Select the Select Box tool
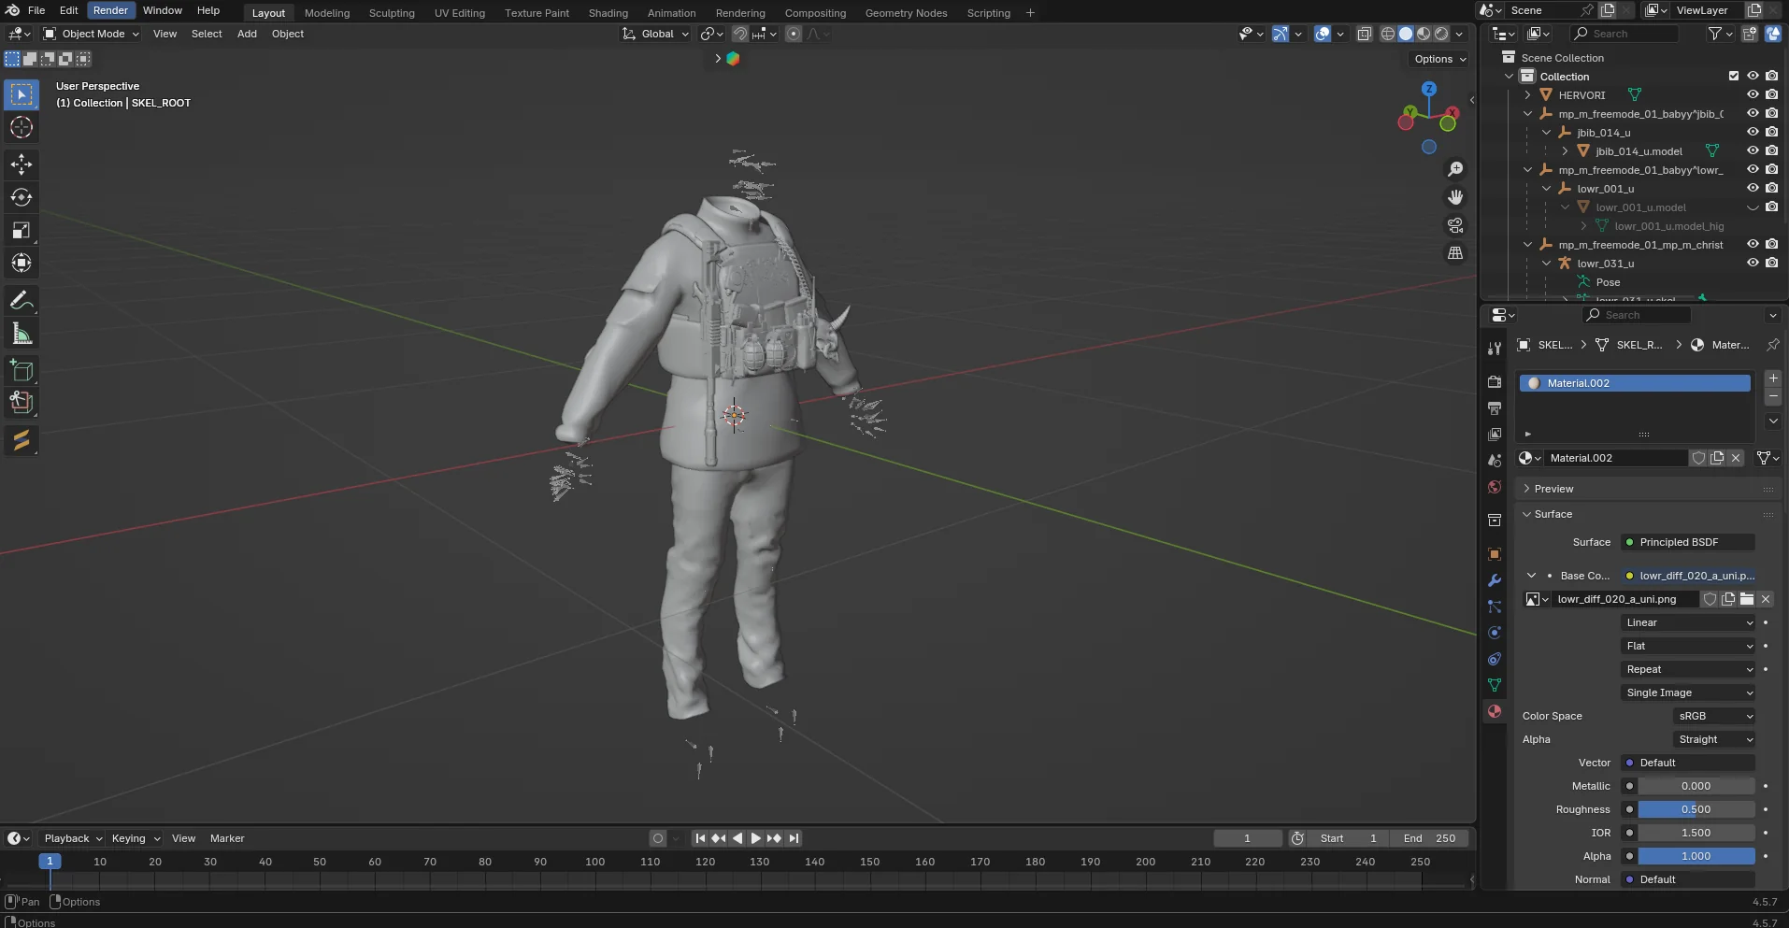The height and width of the screenshot is (928, 1789). coord(21,94)
